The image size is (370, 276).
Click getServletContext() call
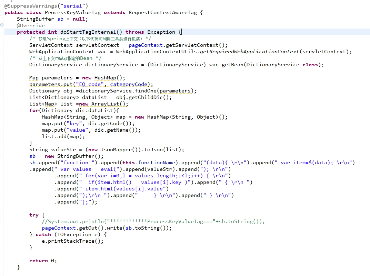point(195,45)
